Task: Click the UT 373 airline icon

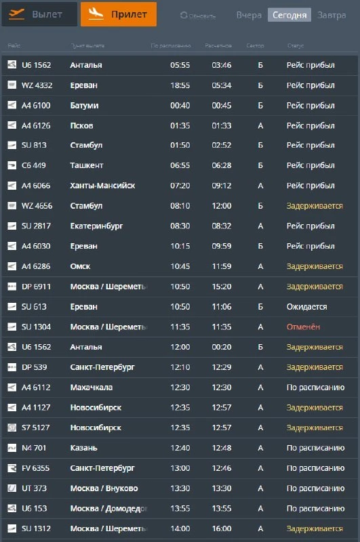Action: coord(12,488)
